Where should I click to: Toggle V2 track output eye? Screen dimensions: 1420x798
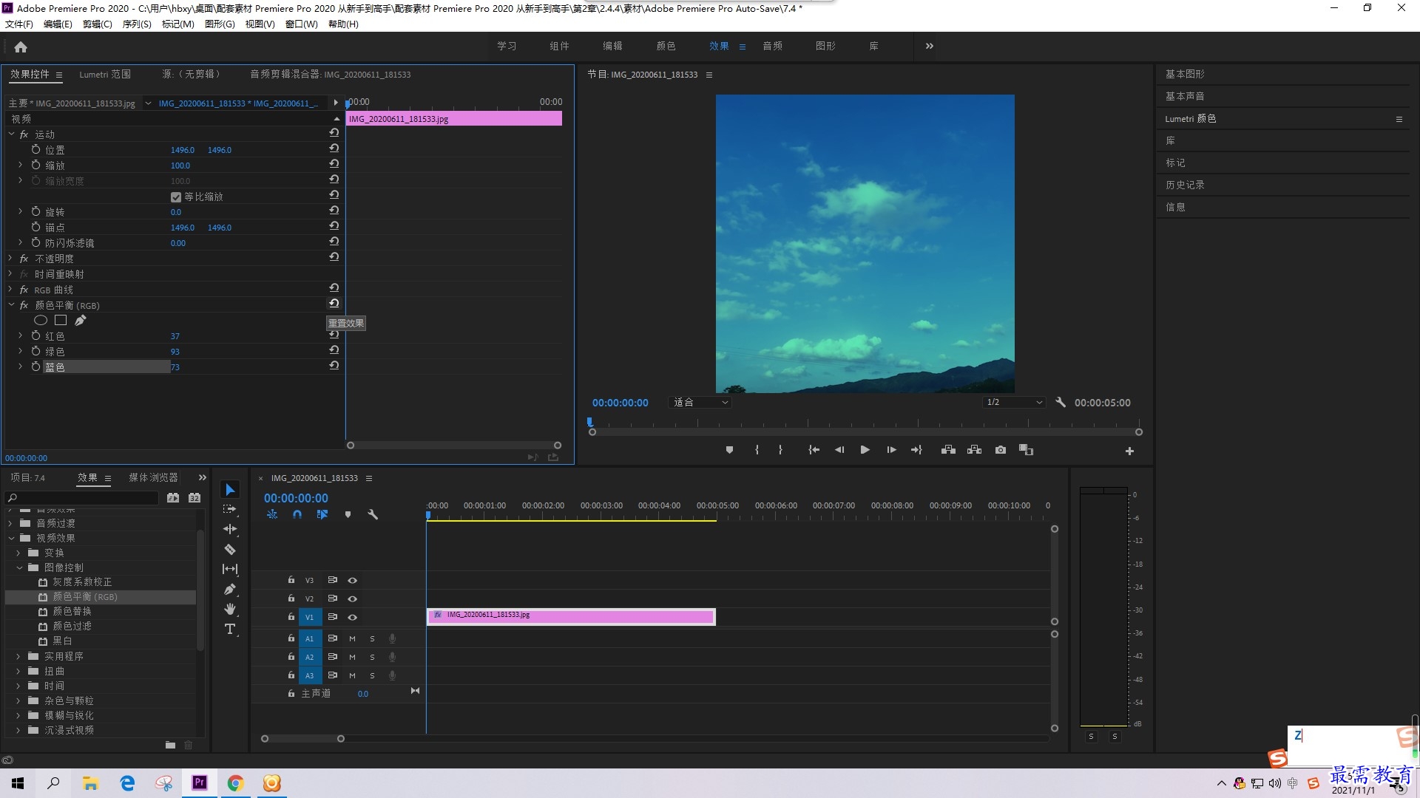click(353, 598)
